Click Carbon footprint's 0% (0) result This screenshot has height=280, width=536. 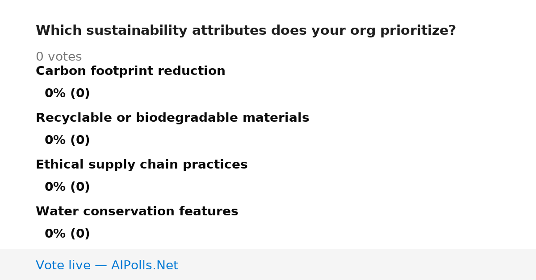tap(67, 94)
